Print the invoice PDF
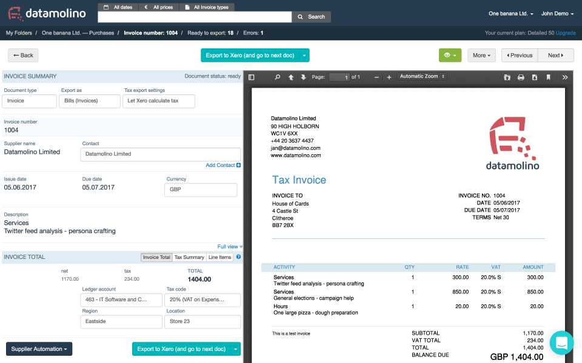The height and width of the screenshot is (363, 582). 521,77
